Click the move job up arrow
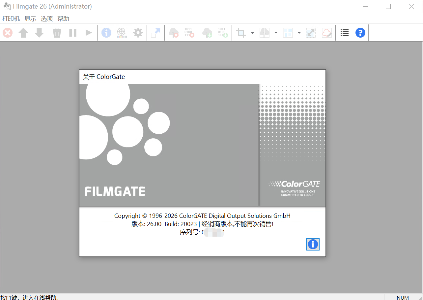Image resolution: width=423 pixels, height=300 pixels. (x=23, y=33)
